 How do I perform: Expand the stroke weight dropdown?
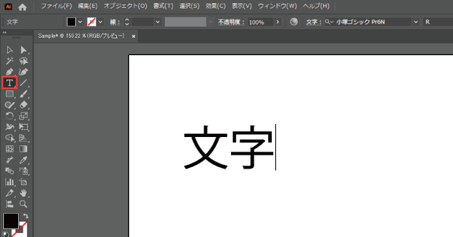(x=158, y=22)
